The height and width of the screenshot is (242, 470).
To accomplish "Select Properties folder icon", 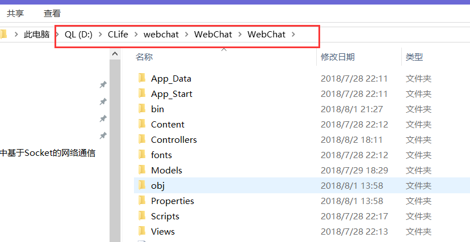I will 142,201.
